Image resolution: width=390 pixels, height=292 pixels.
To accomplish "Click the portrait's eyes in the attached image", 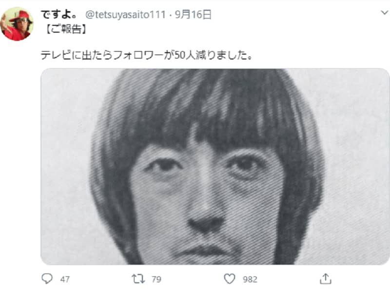I will coord(203,167).
